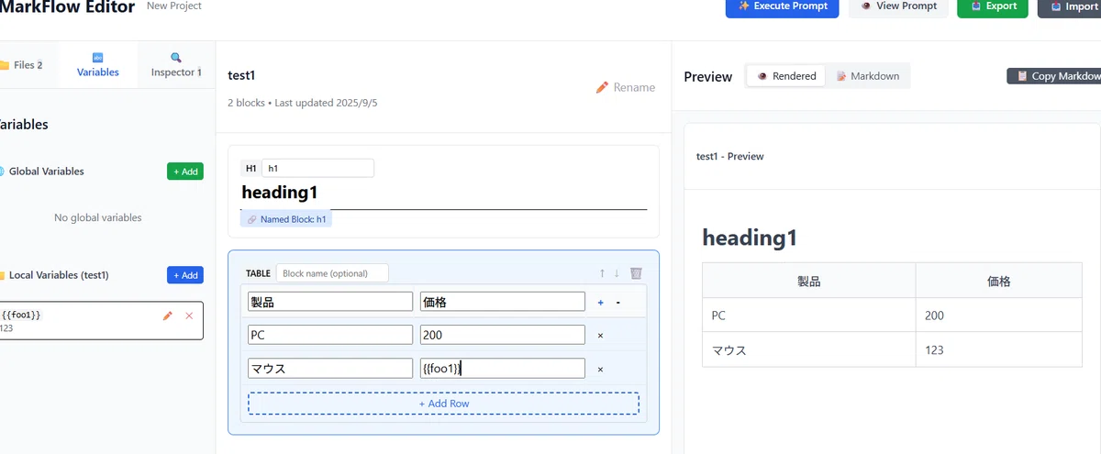
Task: Select the Variables tab
Action: tap(98, 64)
